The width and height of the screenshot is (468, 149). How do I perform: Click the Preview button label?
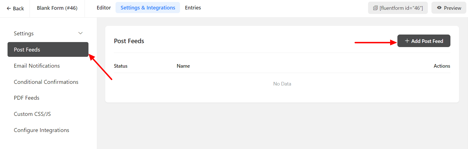(452, 8)
